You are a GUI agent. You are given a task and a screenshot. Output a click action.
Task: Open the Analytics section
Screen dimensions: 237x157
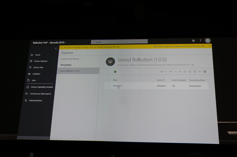34,74
